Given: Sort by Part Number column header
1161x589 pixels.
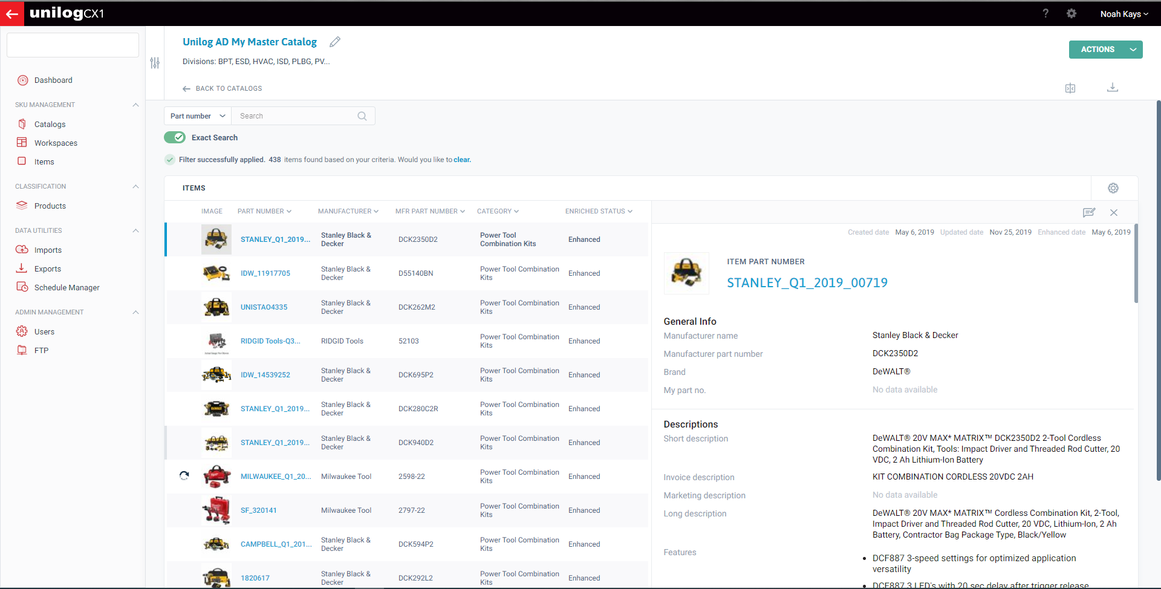Looking at the screenshot, I should [264, 211].
